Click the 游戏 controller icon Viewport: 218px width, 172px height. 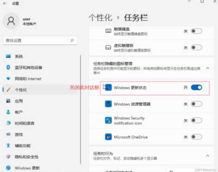pyautogui.click(x=8, y=134)
